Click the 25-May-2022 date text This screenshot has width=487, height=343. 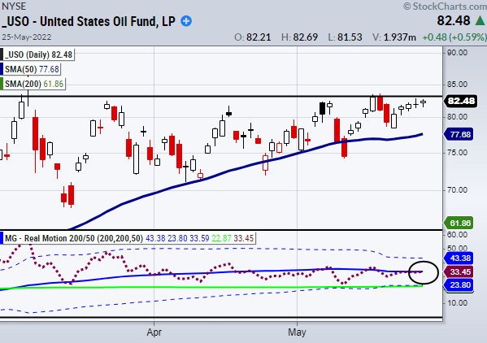27,37
